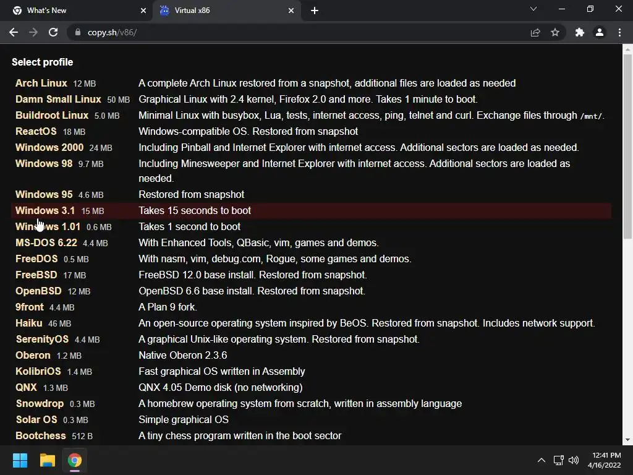
Task: Select the Windows 2000 profile
Action: (49, 148)
